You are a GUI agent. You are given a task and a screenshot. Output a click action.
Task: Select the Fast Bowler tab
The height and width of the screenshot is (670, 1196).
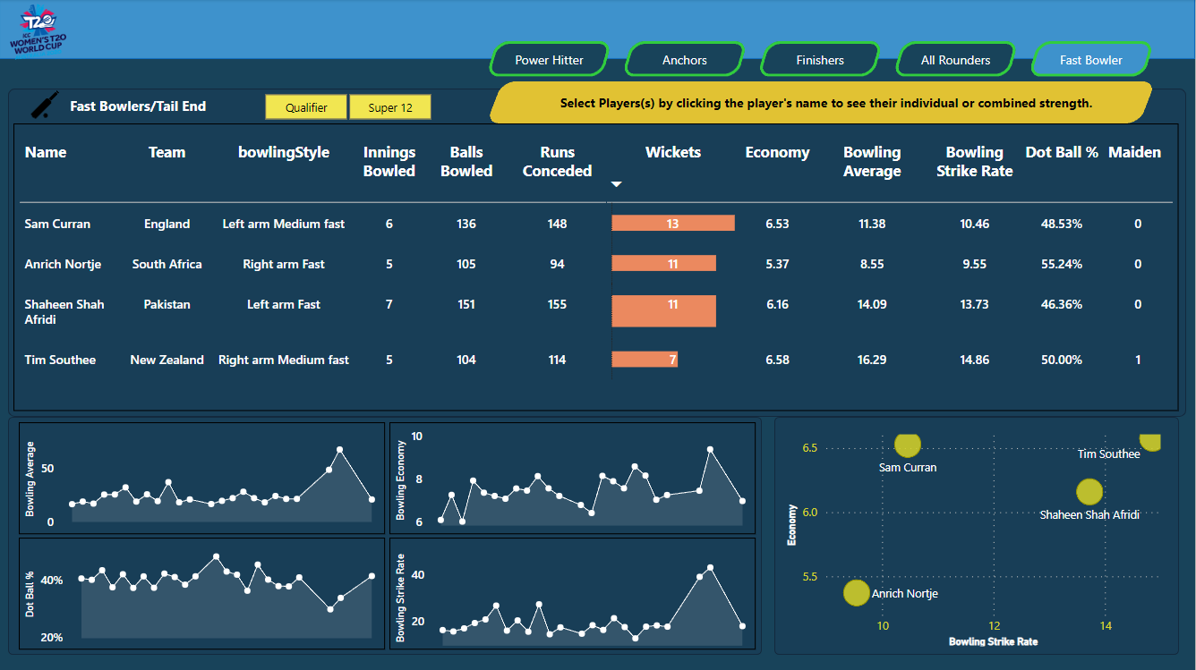coord(1091,60)
